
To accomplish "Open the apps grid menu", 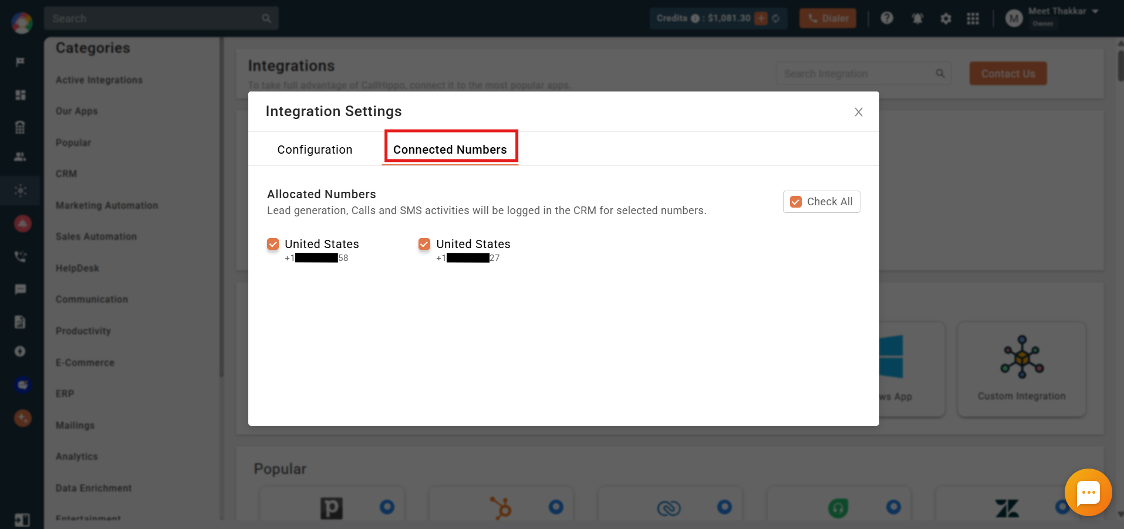I will coord(973,19).
